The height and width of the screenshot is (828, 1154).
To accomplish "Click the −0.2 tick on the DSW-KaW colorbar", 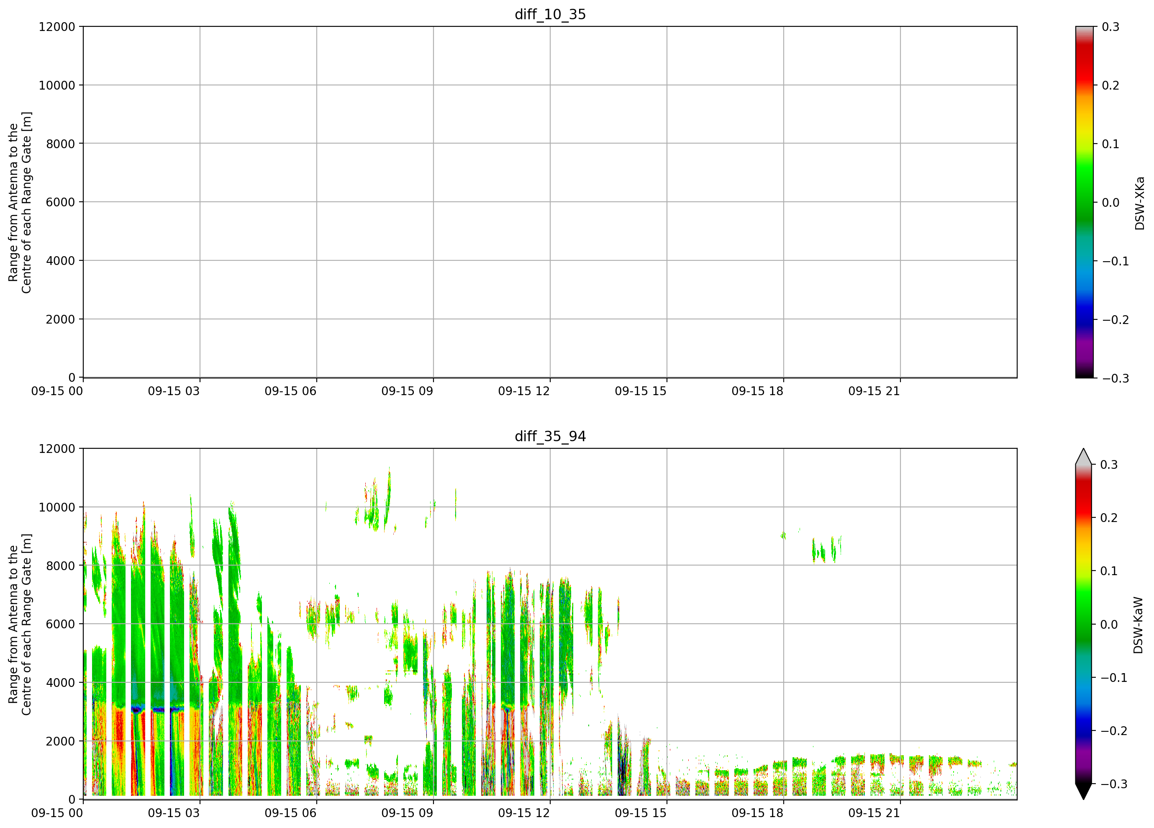I will tap(1114, 730).
